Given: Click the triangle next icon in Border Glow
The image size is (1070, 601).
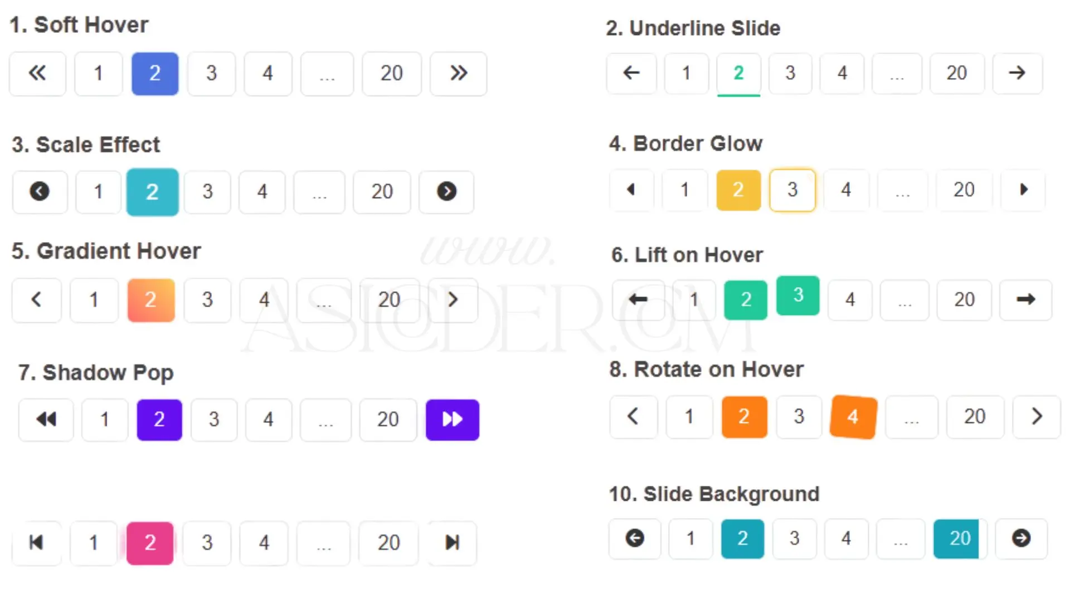Looking at the screenshot, I should pyautogui.click(x=1023, y=190).
